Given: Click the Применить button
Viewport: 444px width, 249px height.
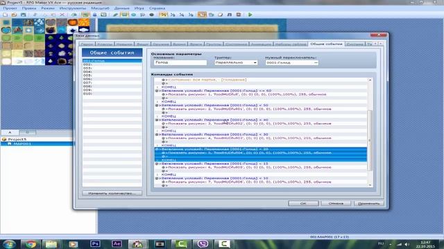Looking at the screenshot, I should click(369, 203).
